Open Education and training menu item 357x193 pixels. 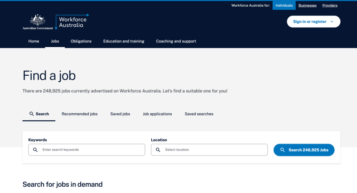[124, 41]
